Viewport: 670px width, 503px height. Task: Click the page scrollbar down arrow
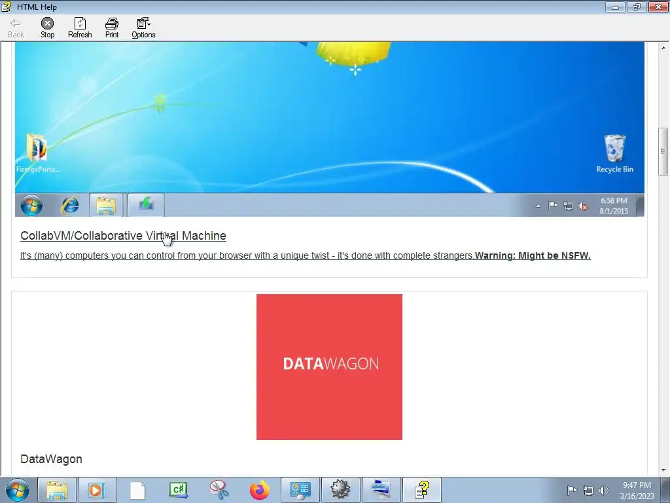point(663,470)
